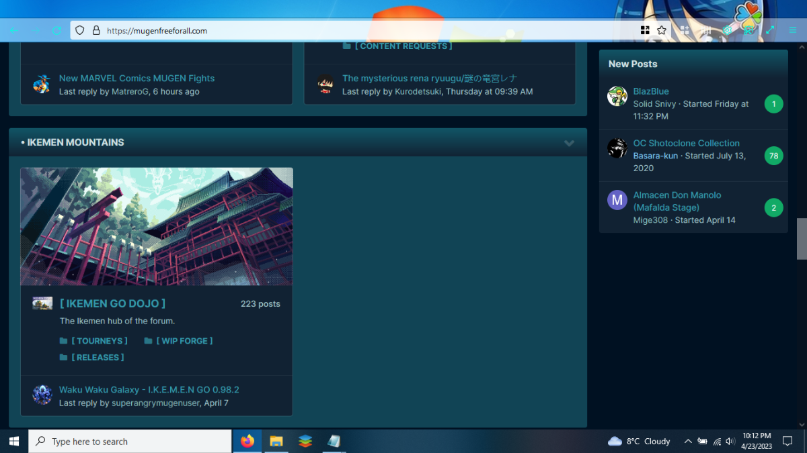Bookmark this page with the star icon

(662, 30)
